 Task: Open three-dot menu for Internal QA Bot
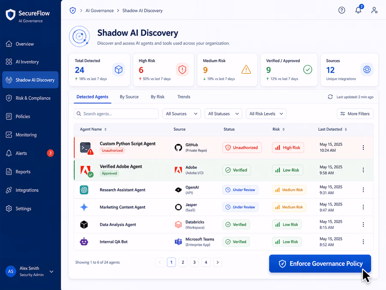click(x=363, y=241)
